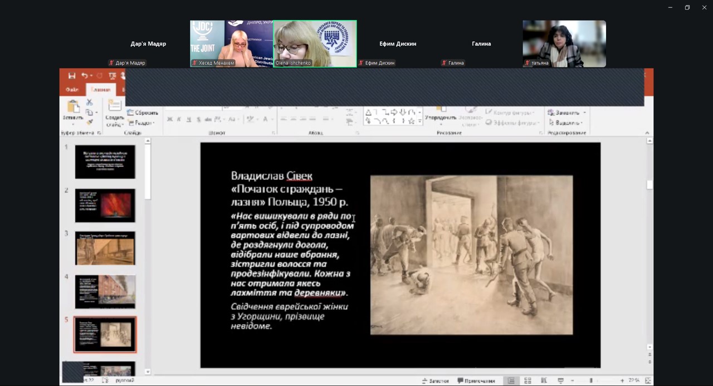Viewport: 713px width, 386px height.
Task: Expand the shapes gallery dropdown
Action: (x=419, y=121)
